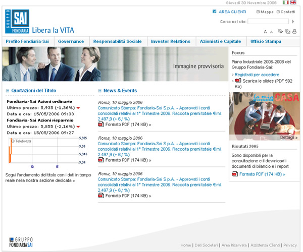Click the header banner image with business people
This screenshot has width=303, height=252.
115,64
